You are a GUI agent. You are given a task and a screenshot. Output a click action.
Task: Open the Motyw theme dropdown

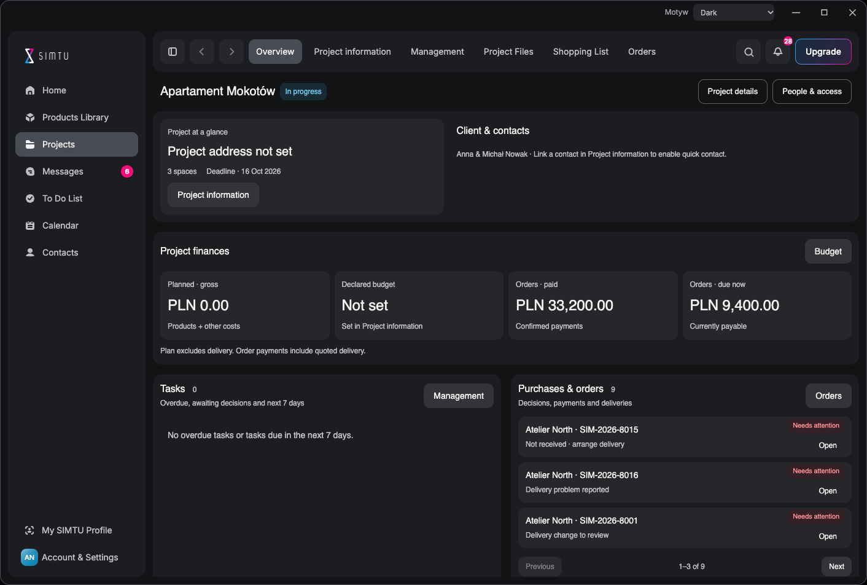[x=734, y=12]
